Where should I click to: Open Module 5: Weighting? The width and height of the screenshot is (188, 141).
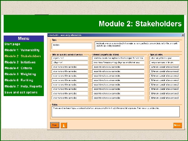20,74
